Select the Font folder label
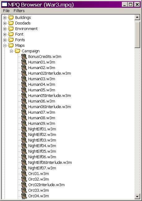The height and width of the screenshot is (201, 142). (19, 34)
